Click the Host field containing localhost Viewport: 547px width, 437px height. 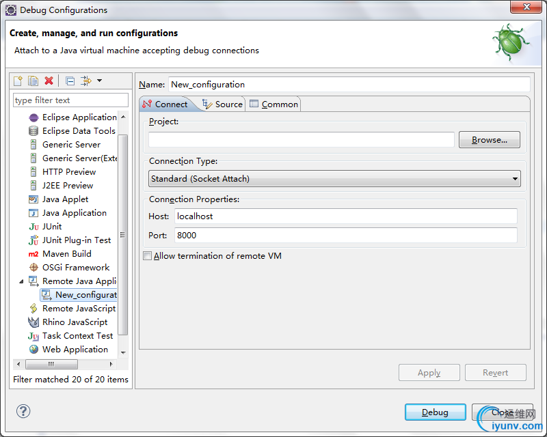(346, 216)
